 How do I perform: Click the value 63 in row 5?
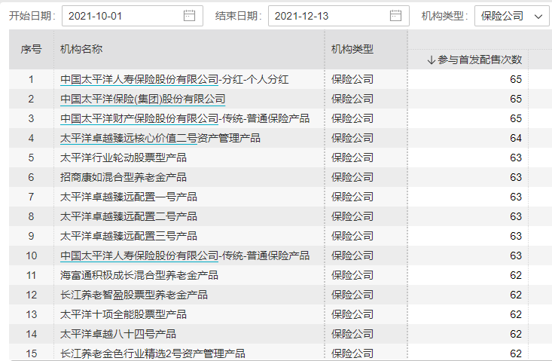click(516, 158)
